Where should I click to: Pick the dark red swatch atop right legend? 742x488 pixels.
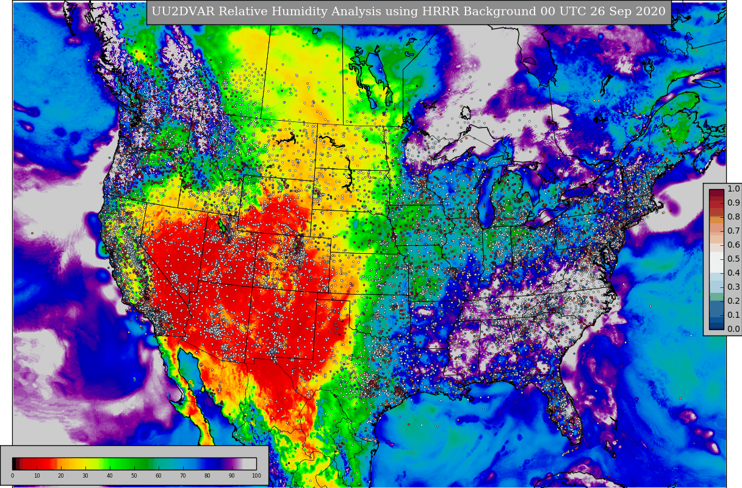716,193
